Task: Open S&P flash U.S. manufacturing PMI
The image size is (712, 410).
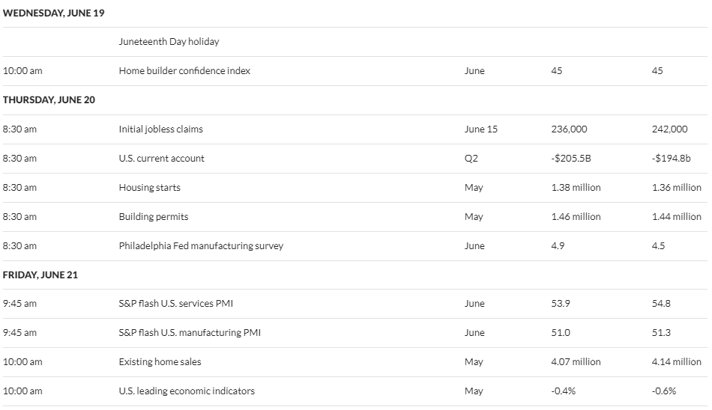Action: 190,332
